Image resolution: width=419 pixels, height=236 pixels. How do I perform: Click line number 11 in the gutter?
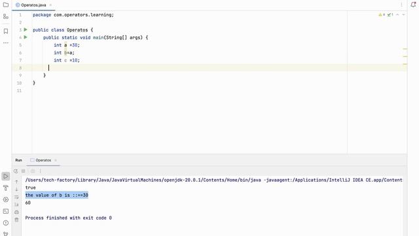coord(19,90)
